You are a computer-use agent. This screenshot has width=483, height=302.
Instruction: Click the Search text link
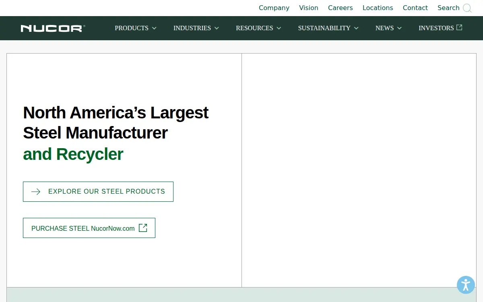point(448,8)
